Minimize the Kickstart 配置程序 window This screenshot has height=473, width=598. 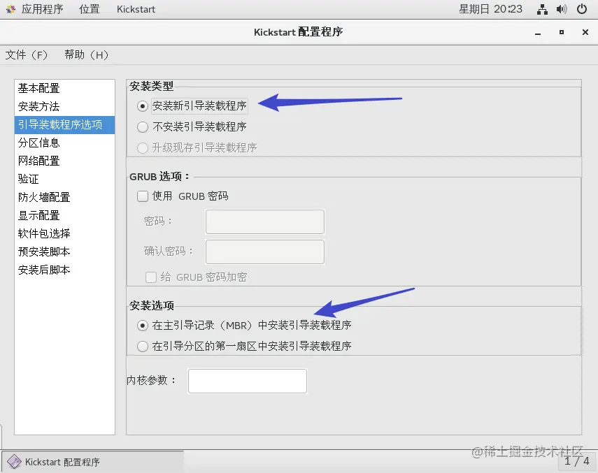point(538,32)
